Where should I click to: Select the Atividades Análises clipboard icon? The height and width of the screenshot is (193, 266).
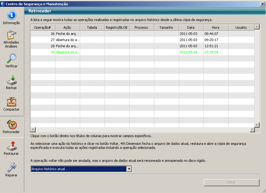(11, 35)
